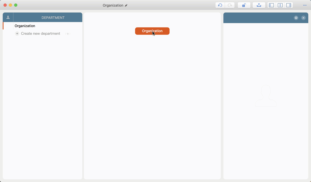This screenshot has width=311, height=182.
Task: Click the parenthesized plus at the row's end
Action: (68, 34)
